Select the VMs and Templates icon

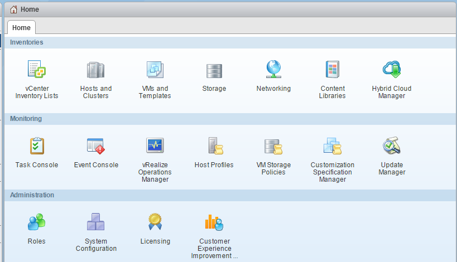155,70
